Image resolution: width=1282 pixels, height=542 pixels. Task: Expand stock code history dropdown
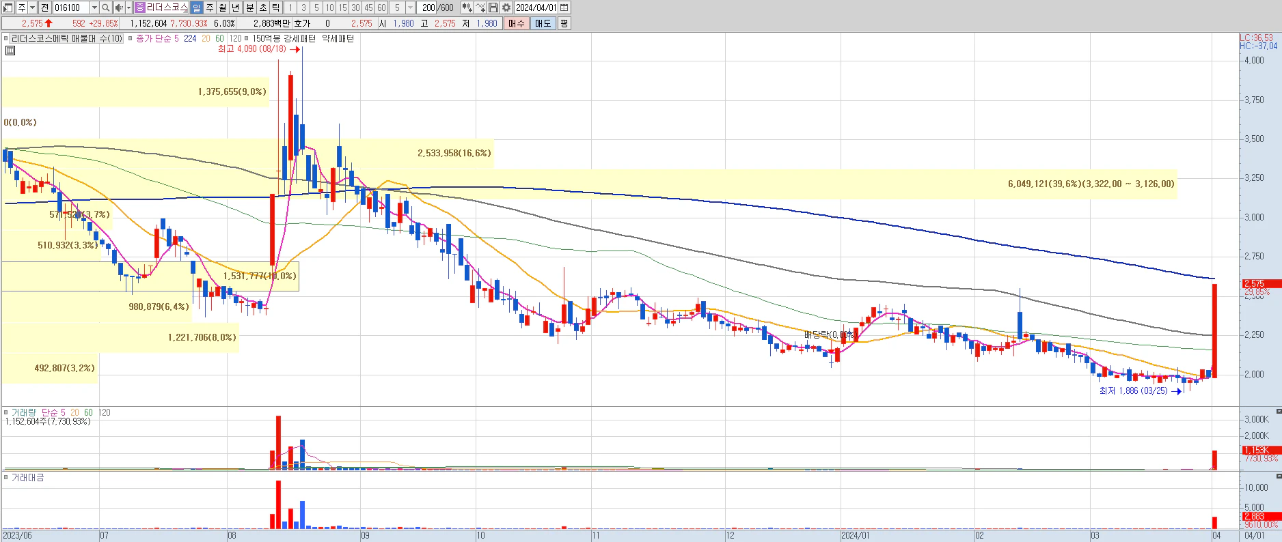coord(94,8)
